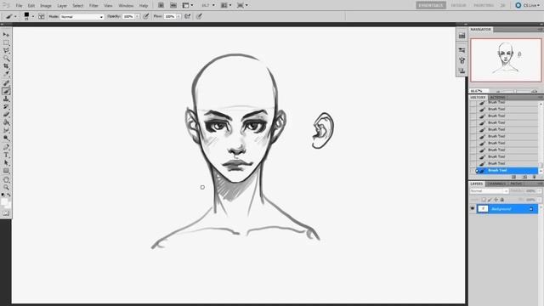
Task: Select the History Brush tool
Action: 6,107
